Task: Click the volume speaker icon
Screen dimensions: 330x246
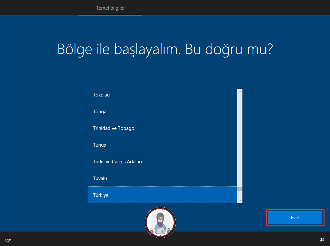Action: tap(322, 240)
